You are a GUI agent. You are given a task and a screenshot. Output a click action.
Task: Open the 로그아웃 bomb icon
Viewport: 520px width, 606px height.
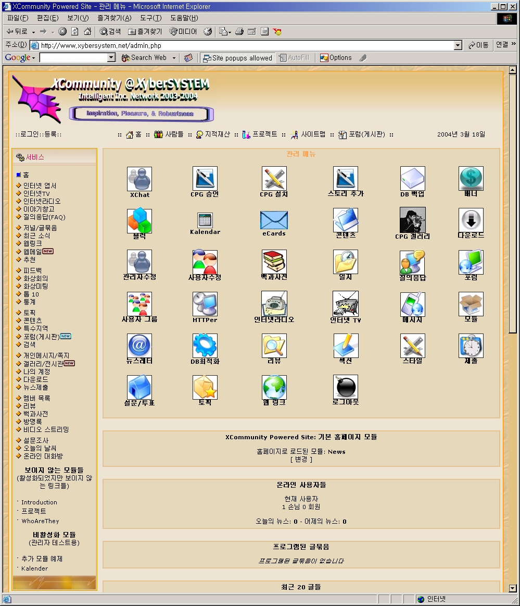(345, 387)
